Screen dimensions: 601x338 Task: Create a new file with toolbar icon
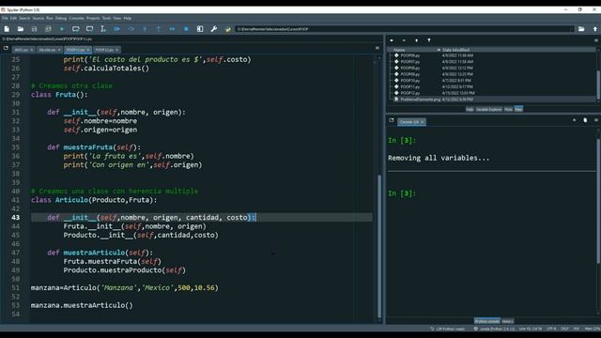[7, 29]
